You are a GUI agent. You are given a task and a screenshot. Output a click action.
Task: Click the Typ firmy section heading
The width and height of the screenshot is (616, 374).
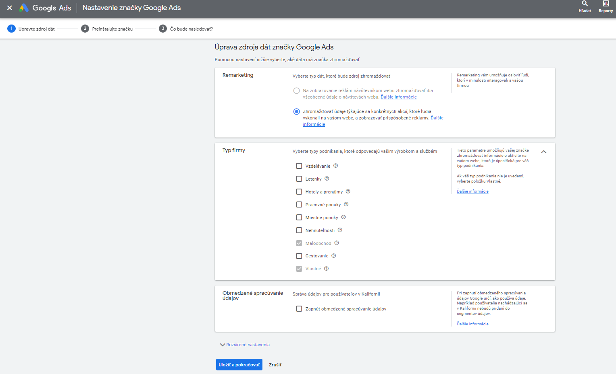pos(234,150)
